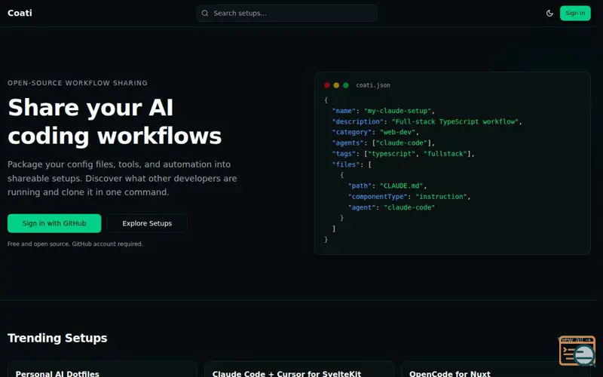Select the coati.json file name label
Image resolution: width=603 pixels, height=377 pixels.
click(x=373, y=85)
